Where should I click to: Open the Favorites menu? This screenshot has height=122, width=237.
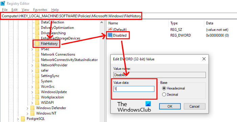pos(40,10)
